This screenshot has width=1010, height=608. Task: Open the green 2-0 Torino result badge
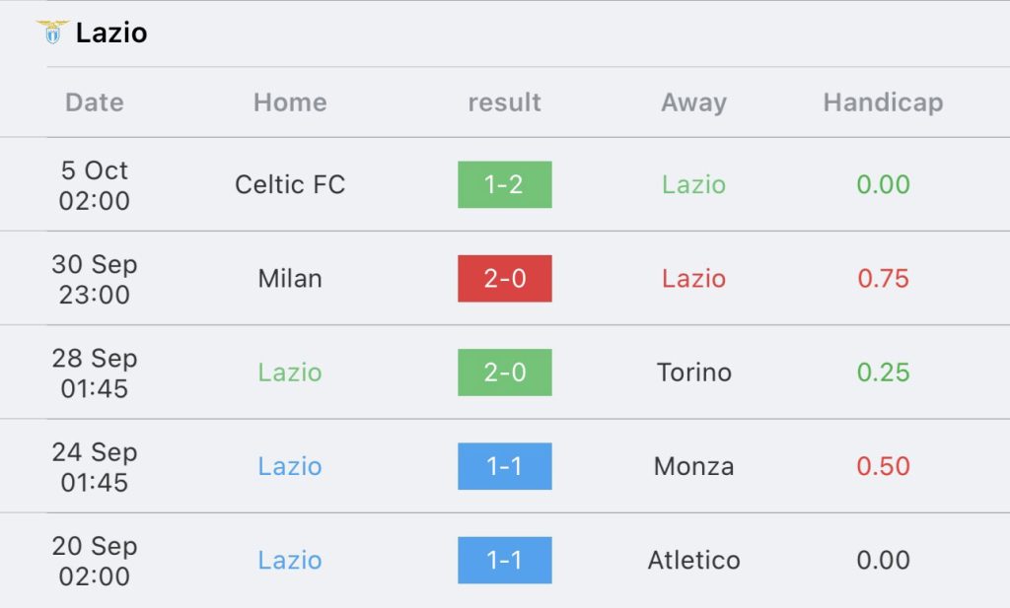tap(504, 372)
